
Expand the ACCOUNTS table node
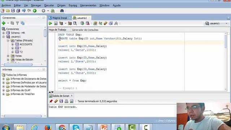13,44
